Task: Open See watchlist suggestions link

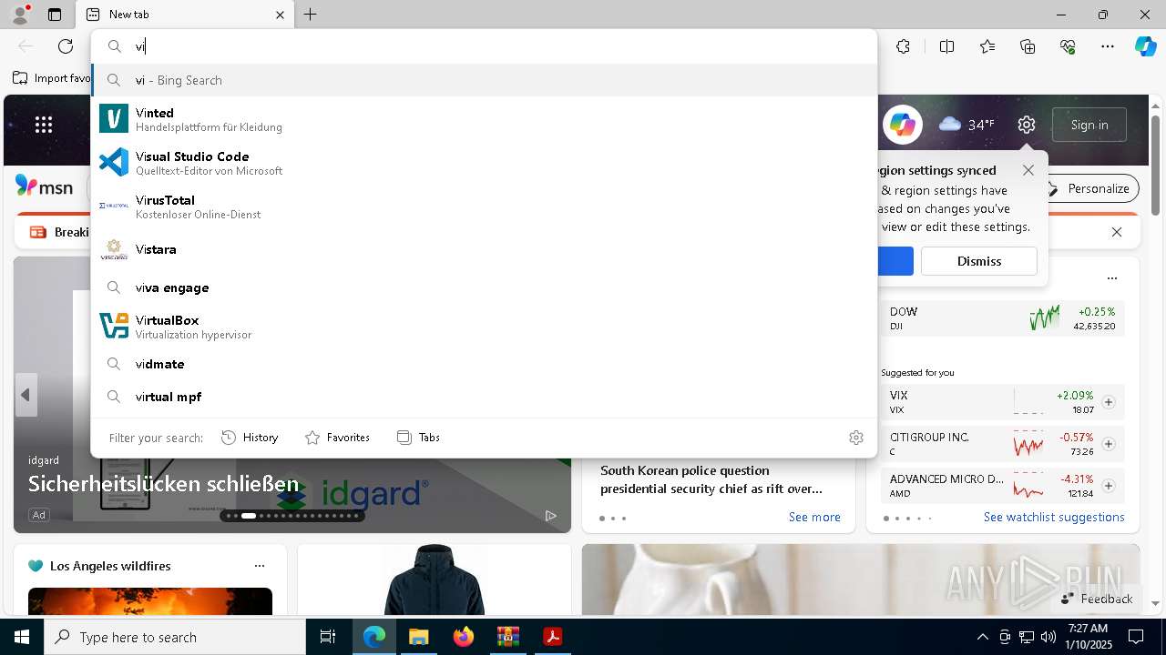Action: click(1054, 517)
